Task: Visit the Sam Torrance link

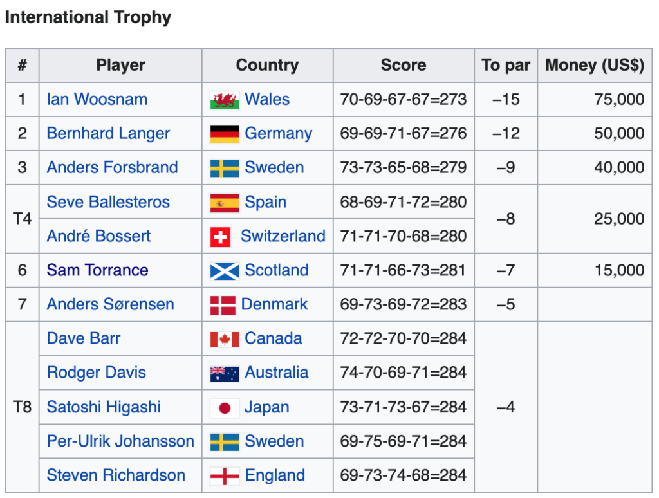Action: (97, 270)
